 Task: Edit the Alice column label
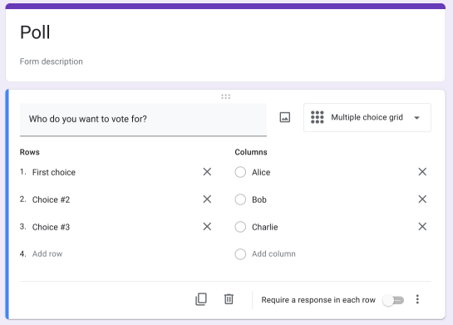pyautogui.click(x=261, y=172)
